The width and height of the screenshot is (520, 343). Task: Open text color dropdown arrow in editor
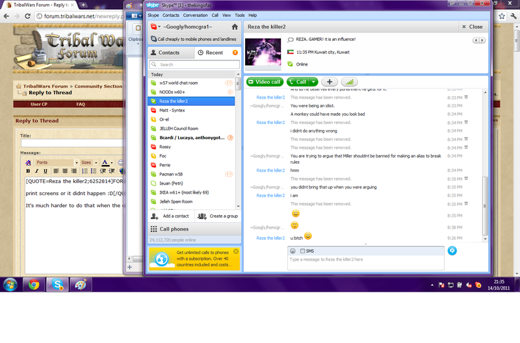112,162
